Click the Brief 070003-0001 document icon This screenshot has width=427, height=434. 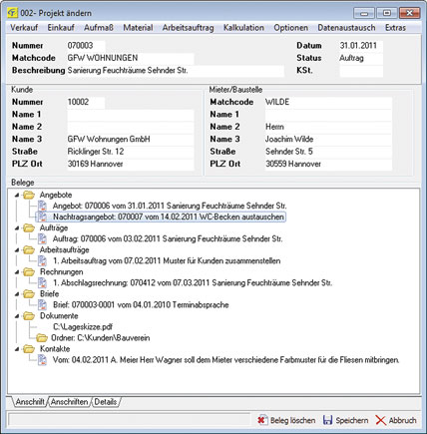(x=42, y=304)
